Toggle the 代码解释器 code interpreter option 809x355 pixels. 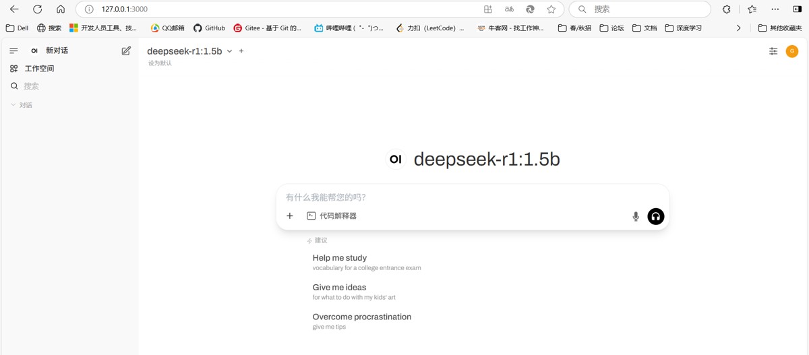coord(331,216)
